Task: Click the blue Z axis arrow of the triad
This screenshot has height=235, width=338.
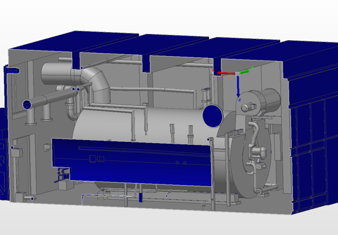Action: [238, 86]
